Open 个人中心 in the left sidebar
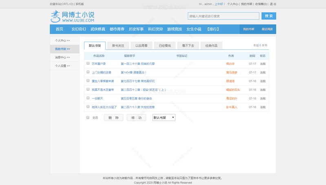This screenshot has width=326, height=185. click(x=62, y=40)
